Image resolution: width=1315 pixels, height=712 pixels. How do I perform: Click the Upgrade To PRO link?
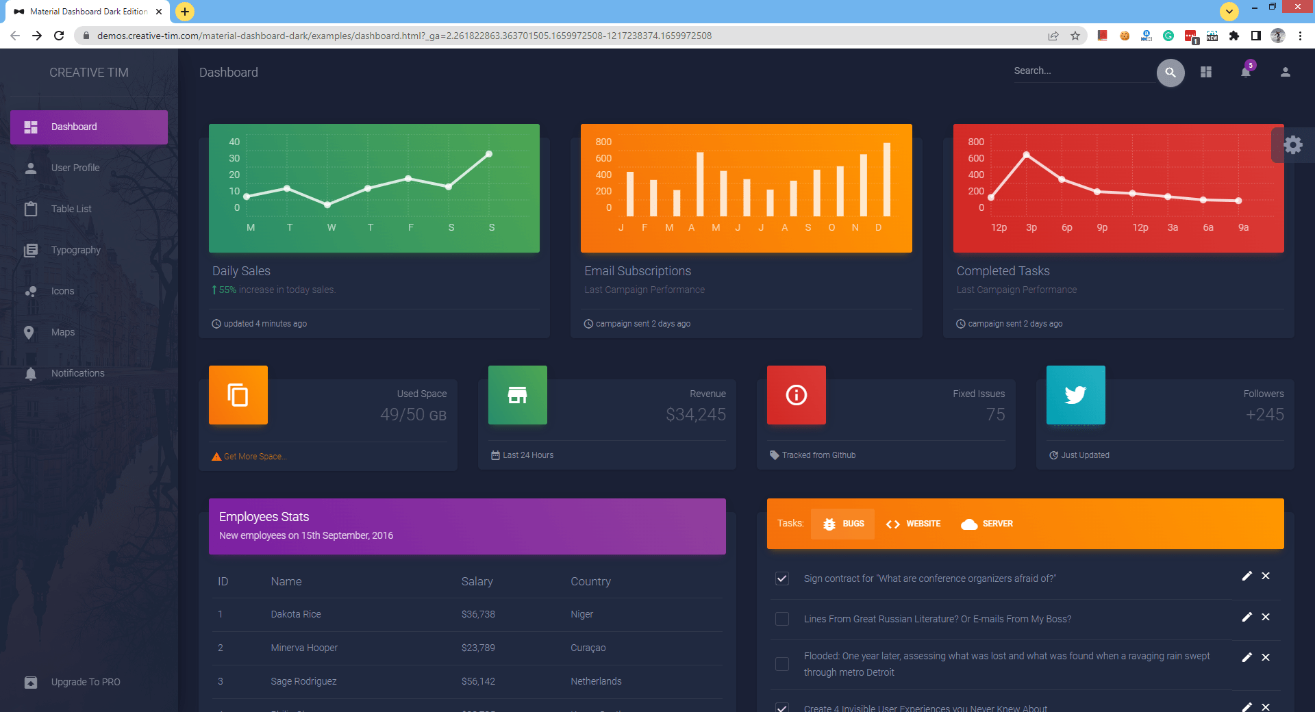85,682
